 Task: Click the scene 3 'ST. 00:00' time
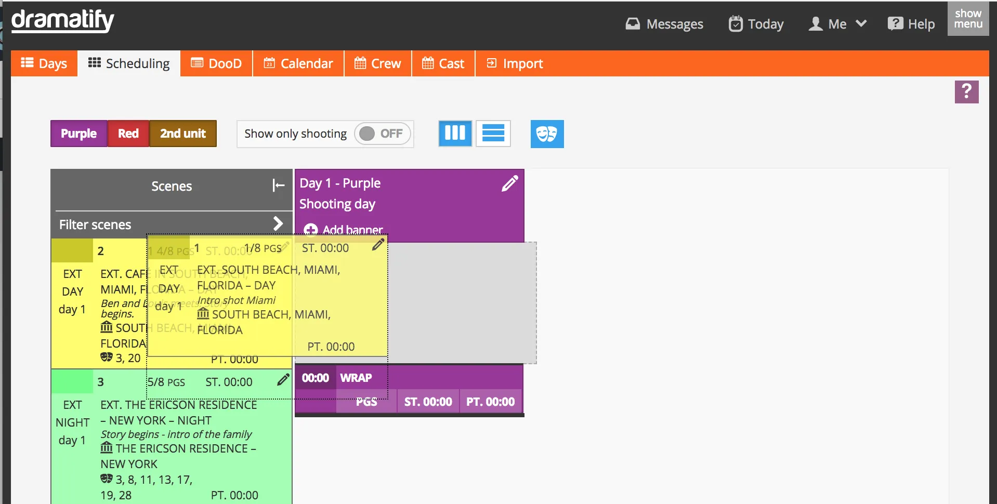(229, 382)
